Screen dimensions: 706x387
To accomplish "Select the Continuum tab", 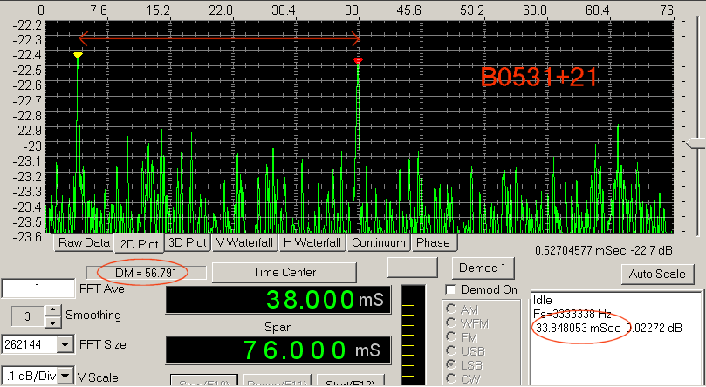I will [379, 242].
